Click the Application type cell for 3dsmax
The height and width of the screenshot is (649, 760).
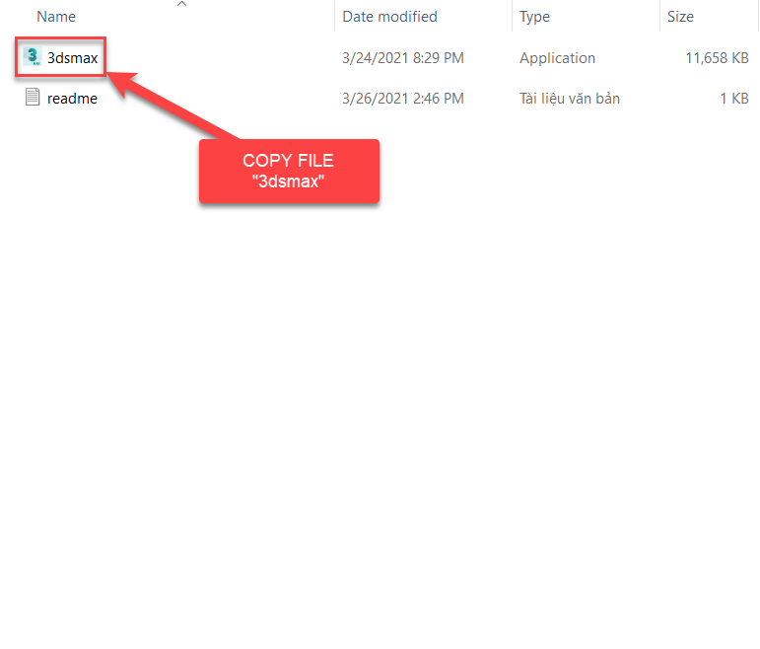[557, 58]
